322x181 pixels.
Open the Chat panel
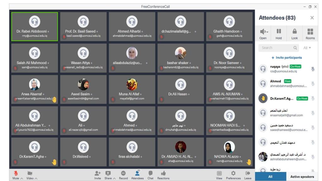click(x=150, y=173)
